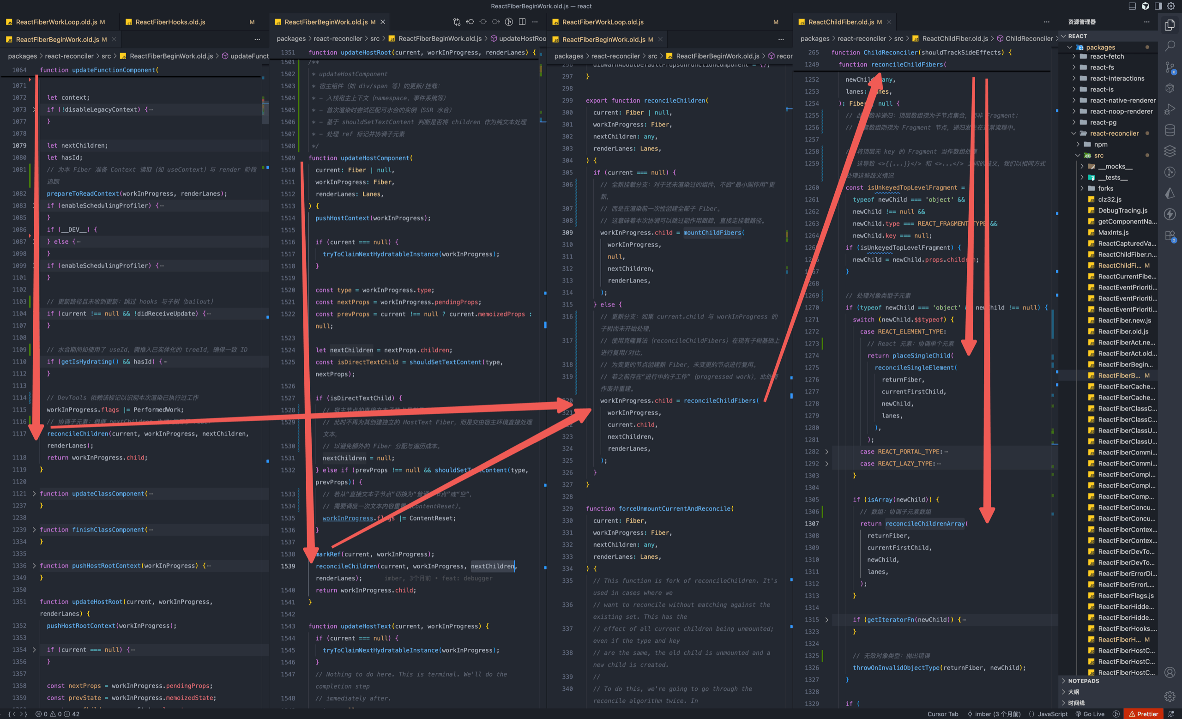Open Run and Debug view
Viewport: 1182px width, 719px height.
click(x=1170, y=110)
